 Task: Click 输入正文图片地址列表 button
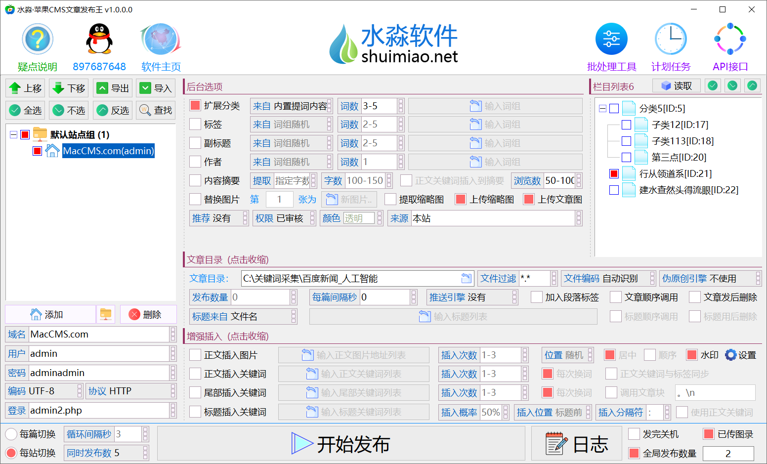[354, 355]
